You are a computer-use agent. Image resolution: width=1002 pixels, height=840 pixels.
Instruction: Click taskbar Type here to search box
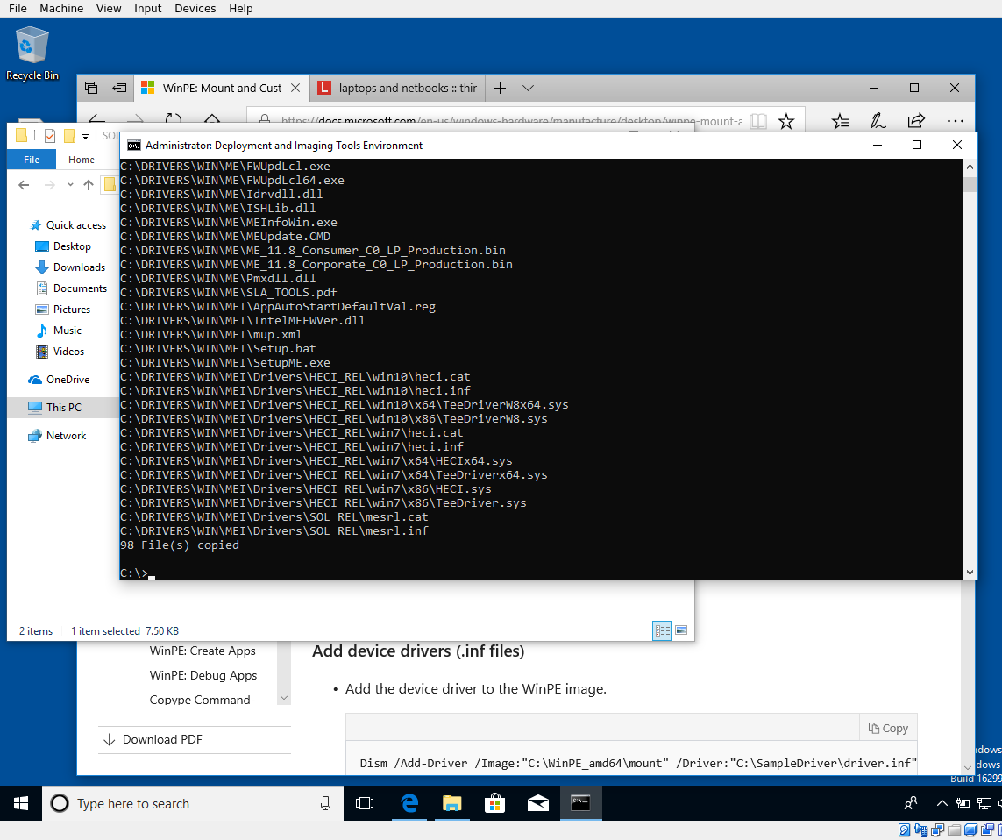coord(192,803)
